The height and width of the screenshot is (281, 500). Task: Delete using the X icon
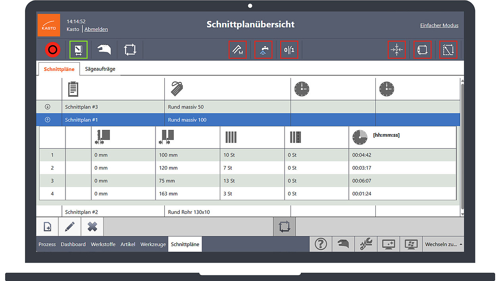click(x=92, y=227)
